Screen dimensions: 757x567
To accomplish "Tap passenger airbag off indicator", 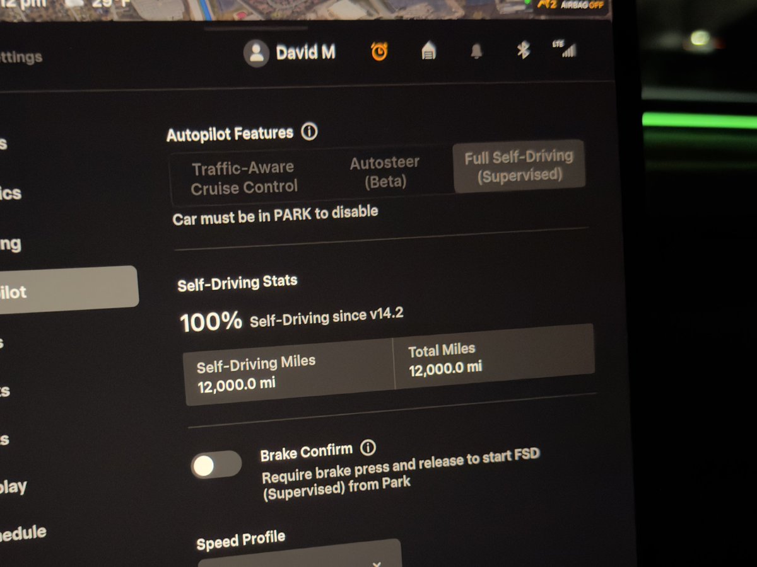I will point(570,5).
